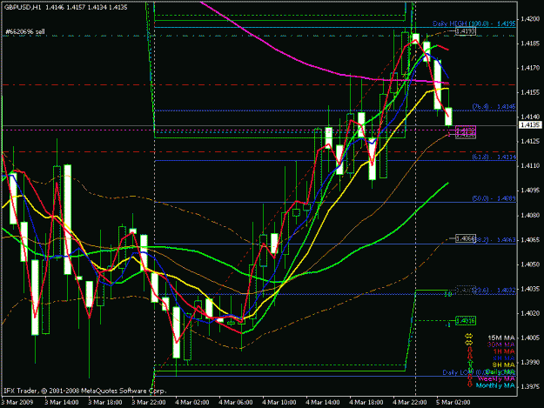Viewport: 544px width, 408px height.
Task: Click the 61.8 Fibonacci level label 1.4114
Action: tap(494, 157)
